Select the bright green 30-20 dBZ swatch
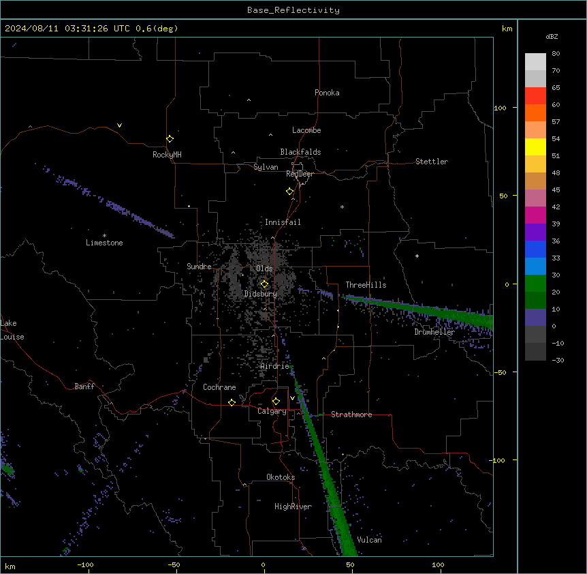Image resolution: width=587 pixels, height=574 pixels. pos(535,284)
